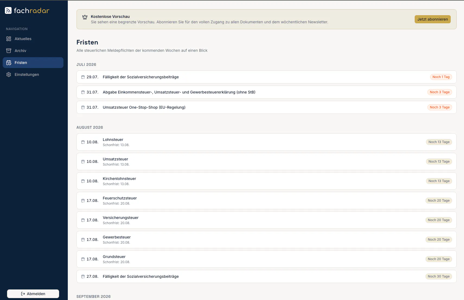The image size is (464, 300).
Task: Click date '27.08.' in last August row
Action: tap(92, 276)
